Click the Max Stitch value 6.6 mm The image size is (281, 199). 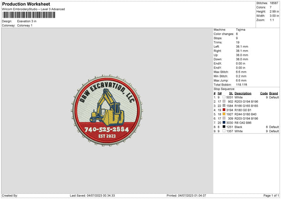[x=241, y=72]
